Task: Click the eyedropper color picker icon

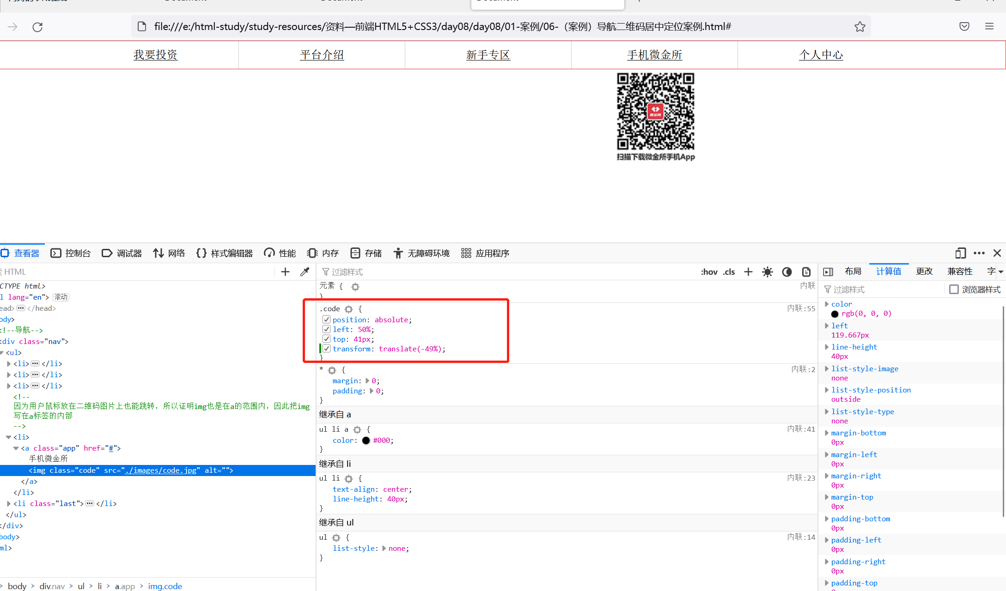Action: pyautogui.click(x=305, y=272)
